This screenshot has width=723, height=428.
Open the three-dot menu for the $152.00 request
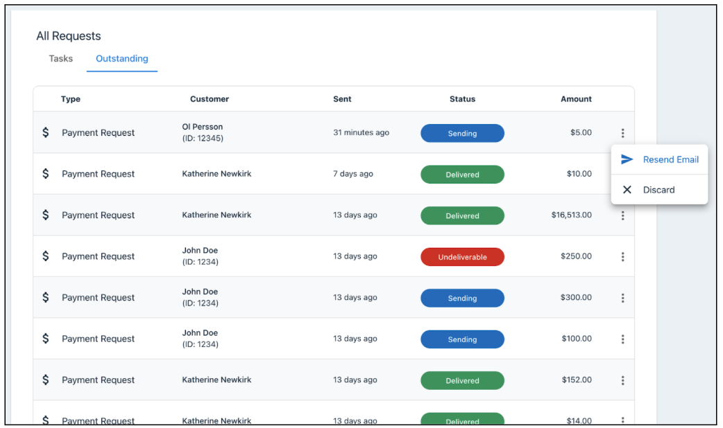click(622, 380)
